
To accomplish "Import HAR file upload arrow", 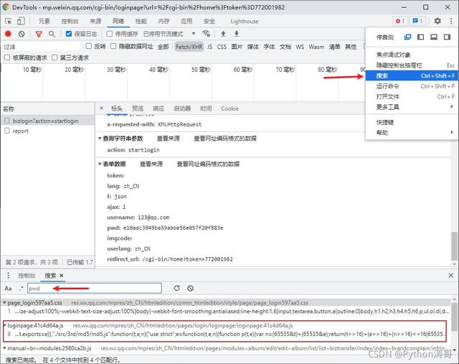I will pyautogui.click(x=223, y=34).
